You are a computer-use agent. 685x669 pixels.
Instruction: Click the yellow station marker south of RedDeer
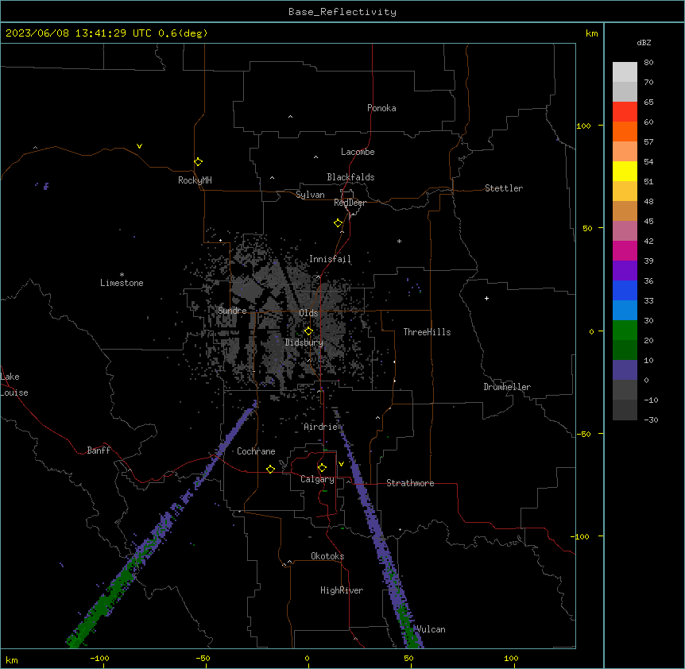[339, 223]
